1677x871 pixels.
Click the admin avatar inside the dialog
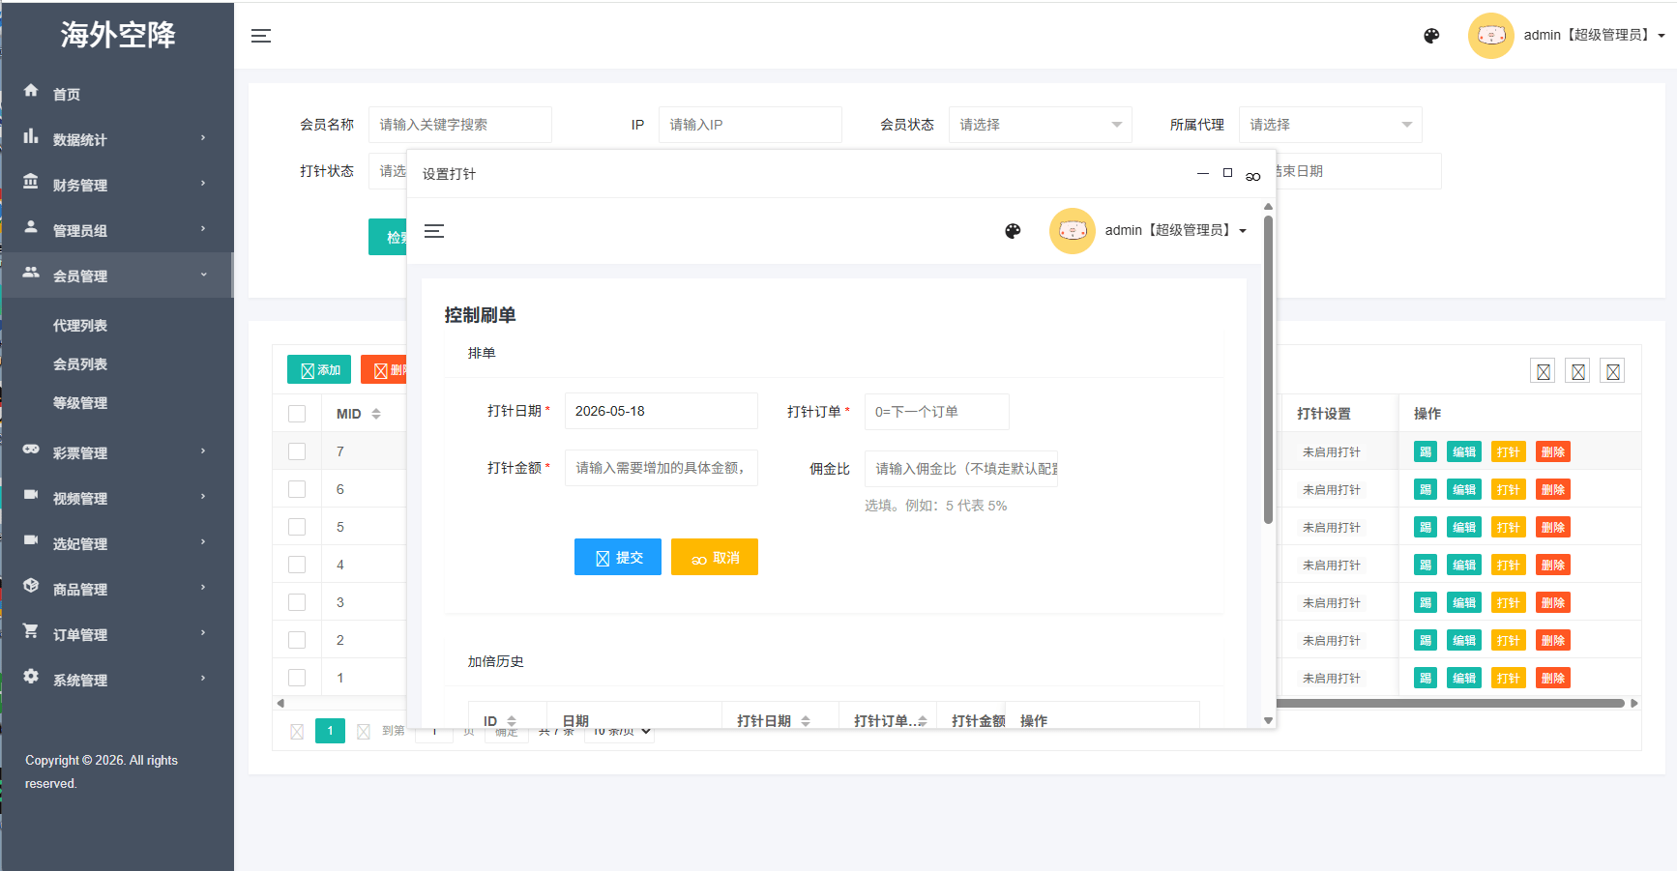click(x=1072, y=231)
